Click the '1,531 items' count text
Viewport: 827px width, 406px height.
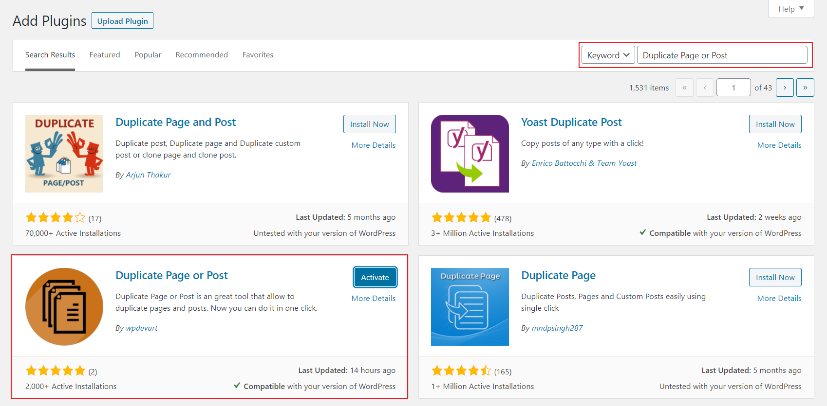pyautogui.click(x=649, y=88)
